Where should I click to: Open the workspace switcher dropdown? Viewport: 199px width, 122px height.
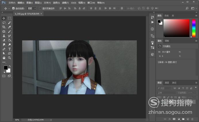(x=194, y=8)
